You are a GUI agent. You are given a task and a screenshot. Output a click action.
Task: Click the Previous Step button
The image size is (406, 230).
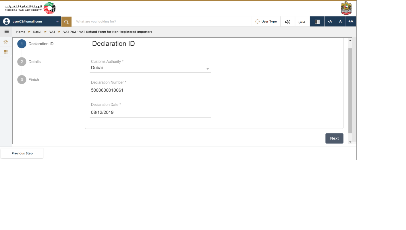pyautogui.click(x=22, y=153)
